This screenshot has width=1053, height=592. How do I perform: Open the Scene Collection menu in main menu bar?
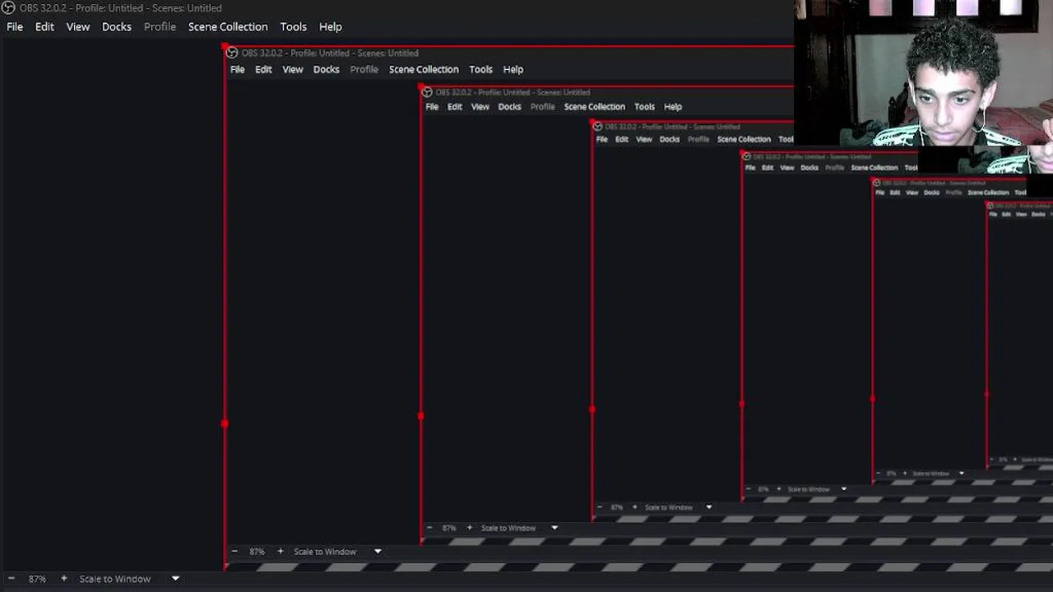pos(228,26)
